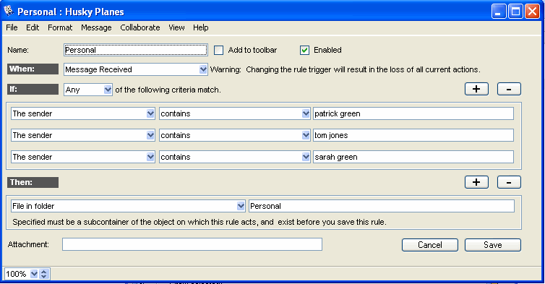545x284 pixels.
Task: Maximize the Personal rule window
Action: coord(516,12)
